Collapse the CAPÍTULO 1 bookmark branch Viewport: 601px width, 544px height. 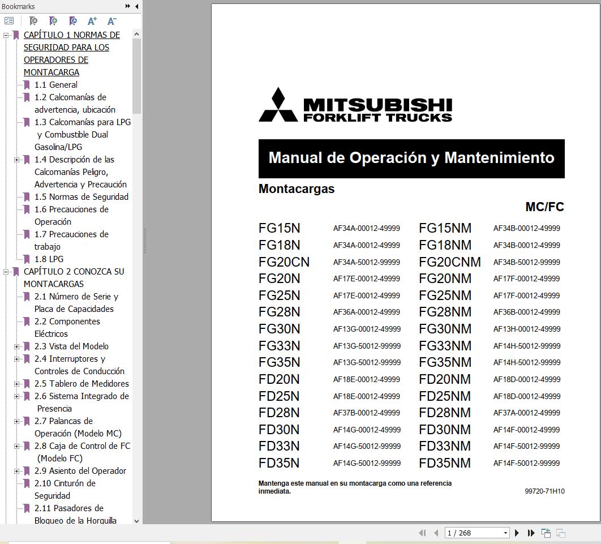[x=5, y=35]
